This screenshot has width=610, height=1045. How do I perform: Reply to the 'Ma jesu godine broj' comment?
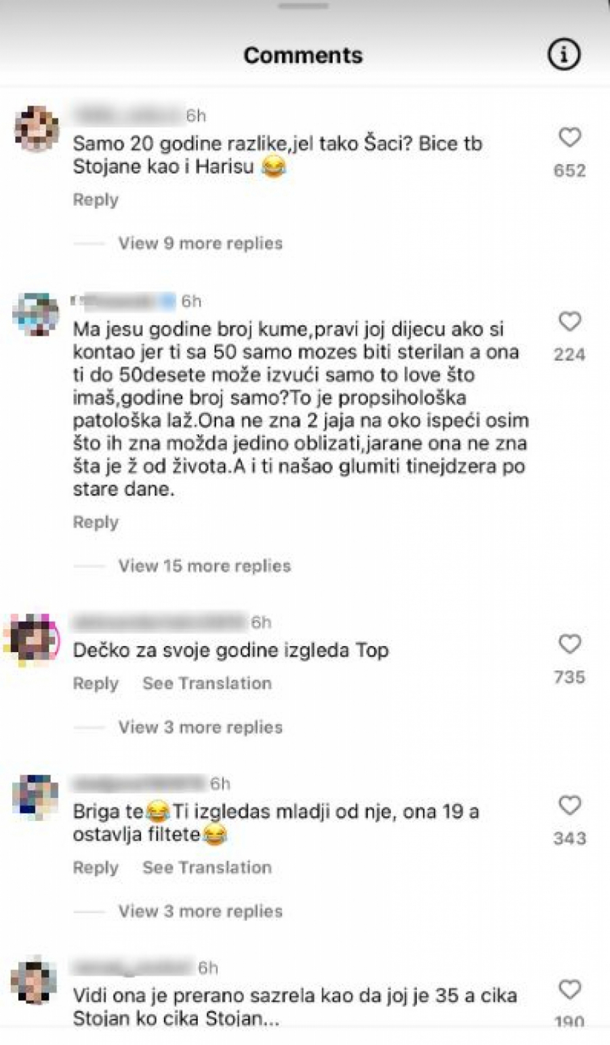[x=96, y=522]
